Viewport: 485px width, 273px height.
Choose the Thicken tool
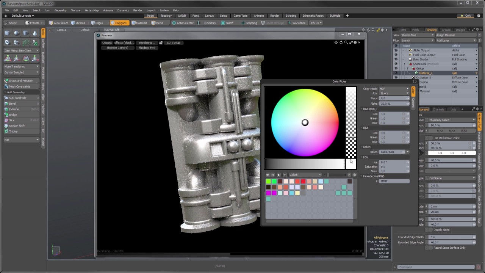[21, 131]
